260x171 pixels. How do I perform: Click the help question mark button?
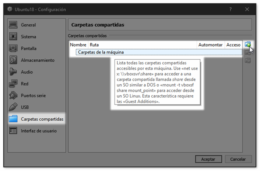coord(231,9)
